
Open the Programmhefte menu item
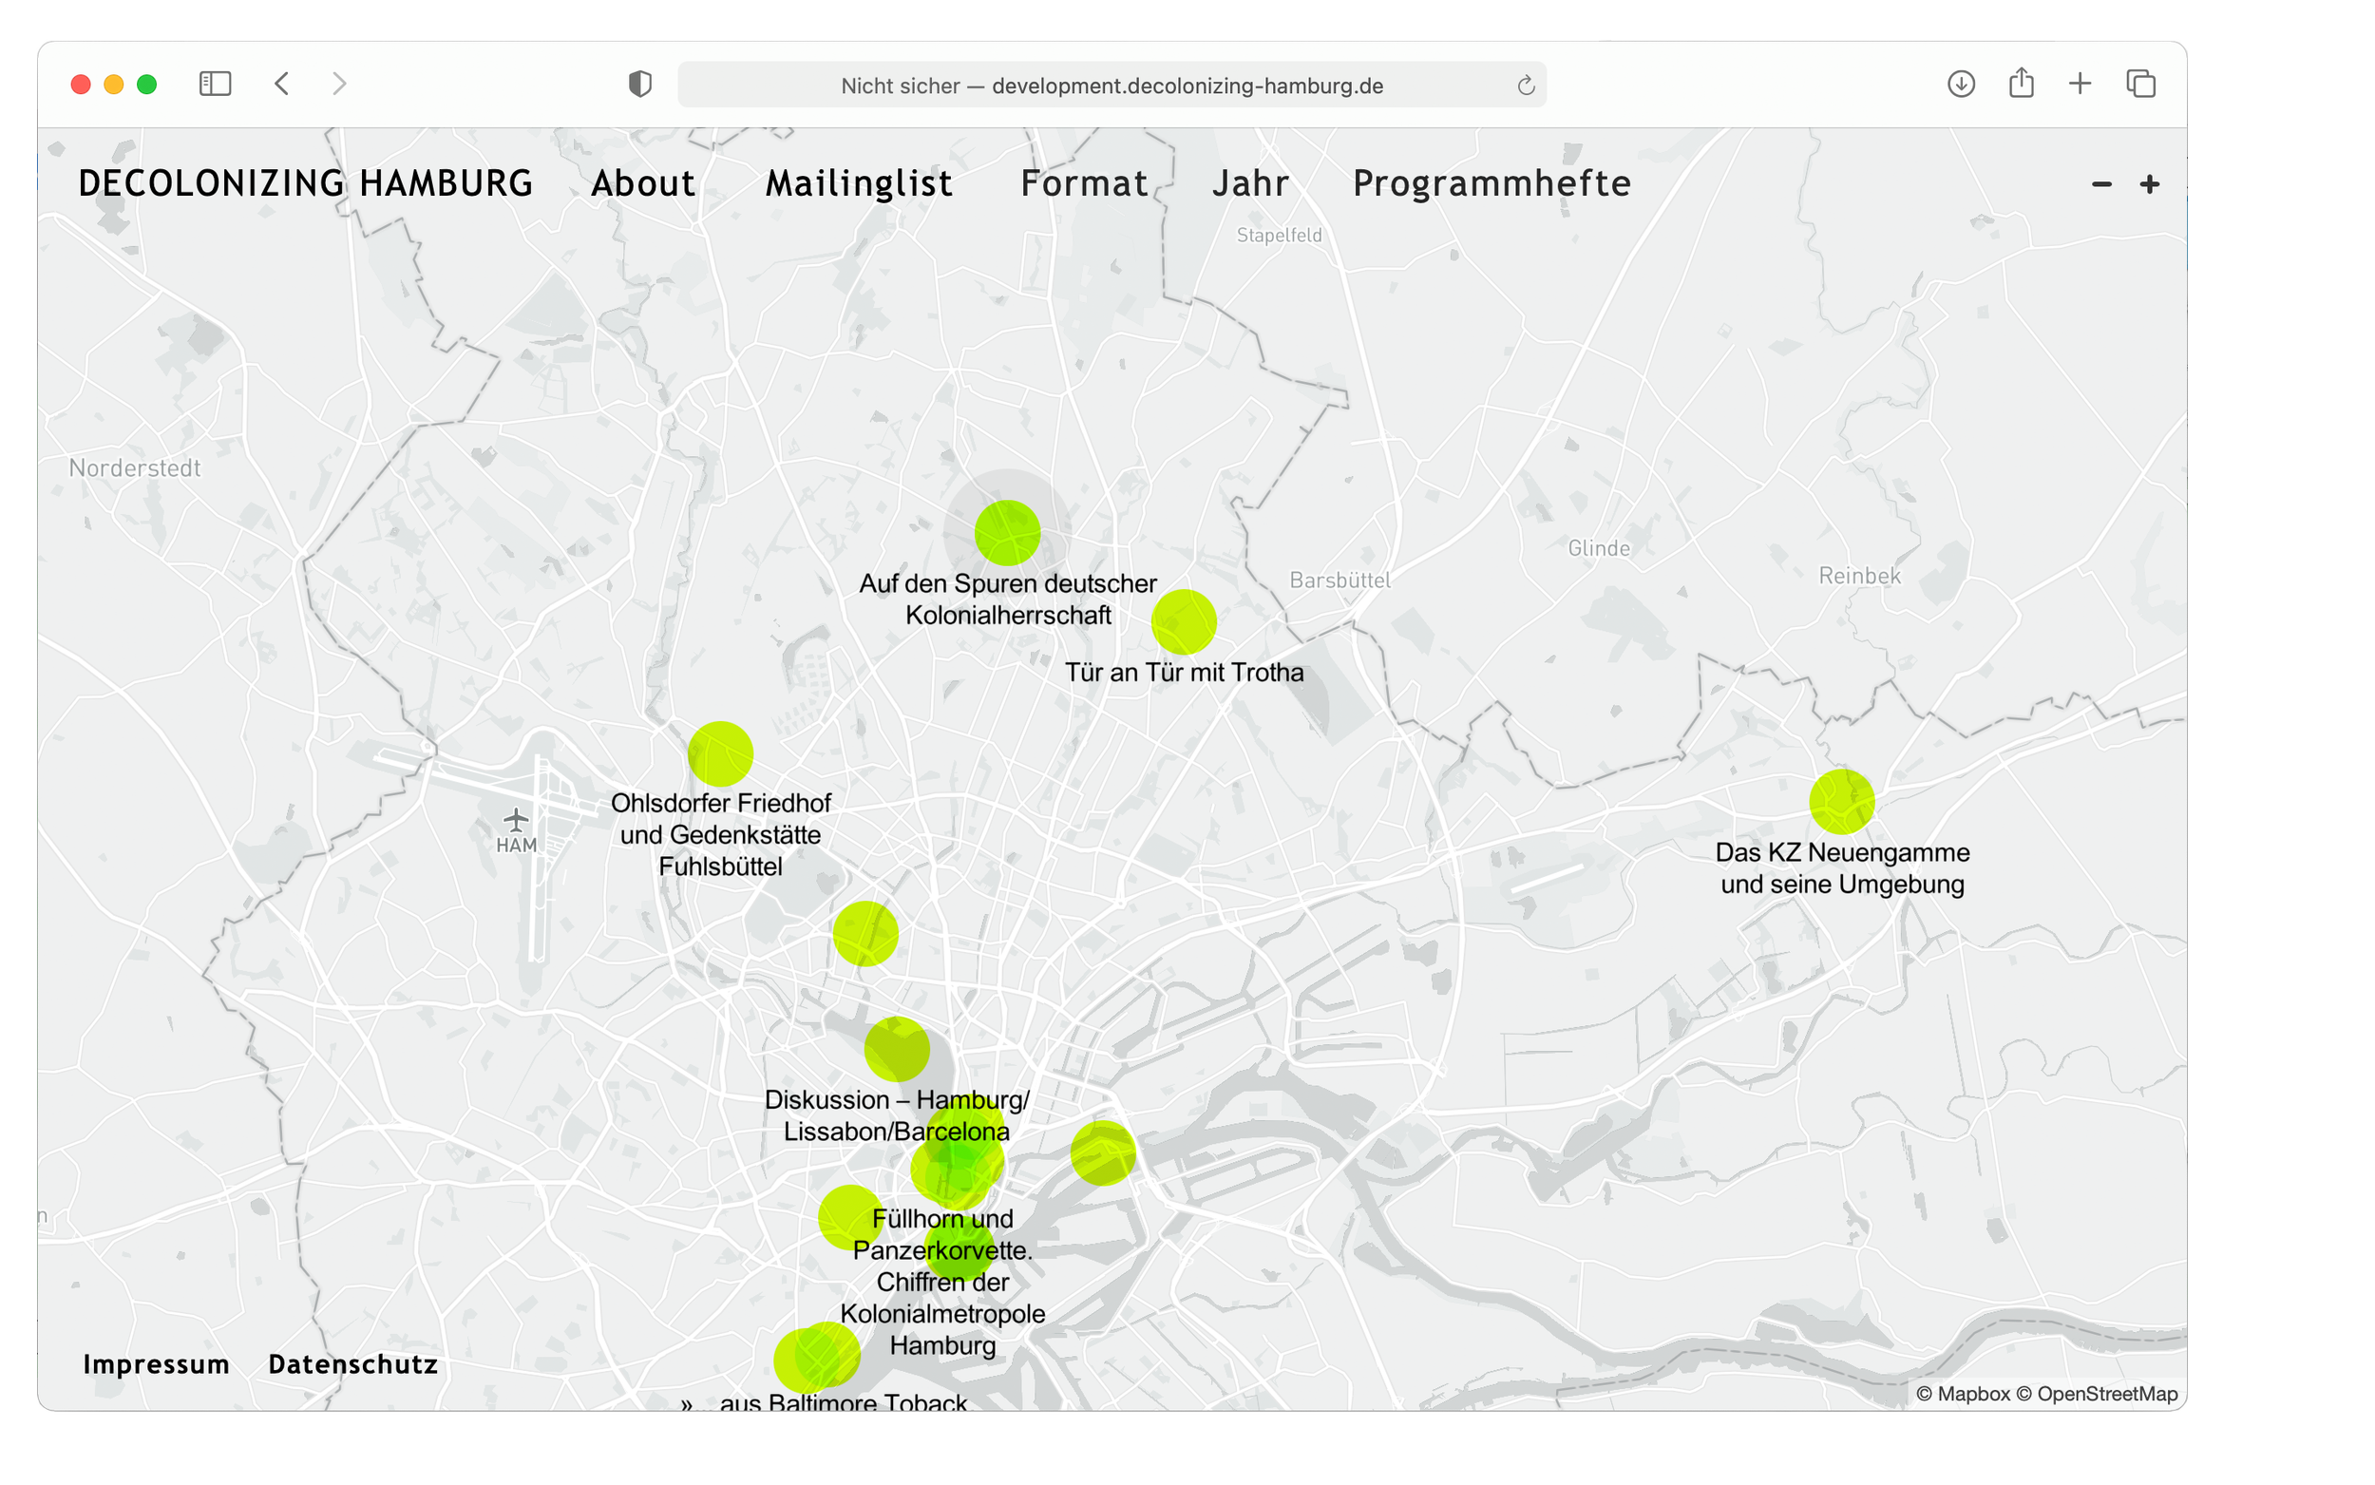1491,183
